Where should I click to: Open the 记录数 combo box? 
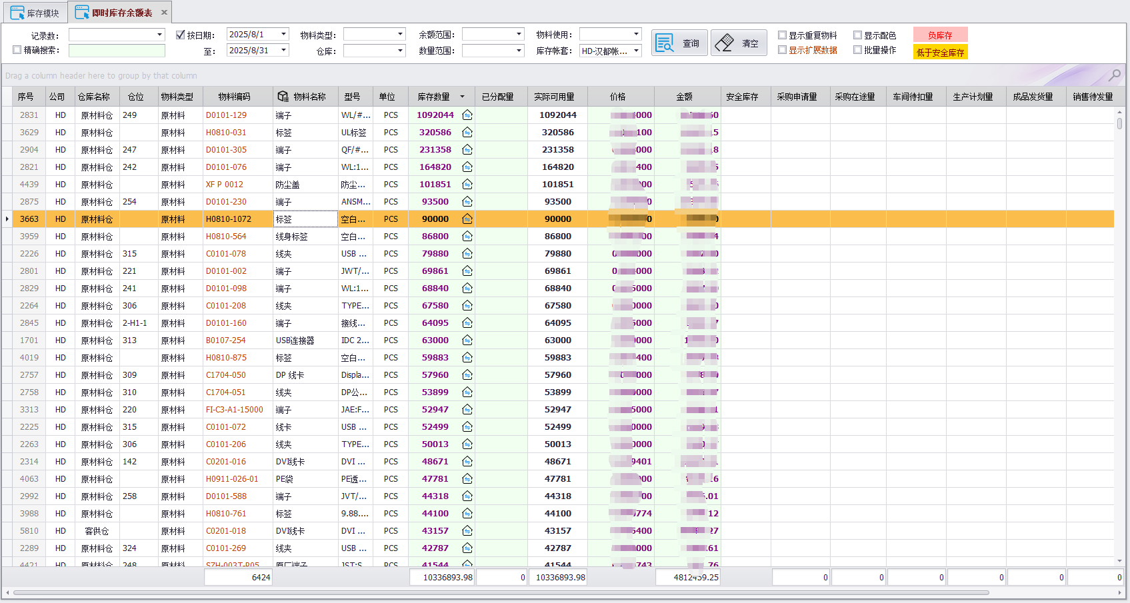pos(159,35)
